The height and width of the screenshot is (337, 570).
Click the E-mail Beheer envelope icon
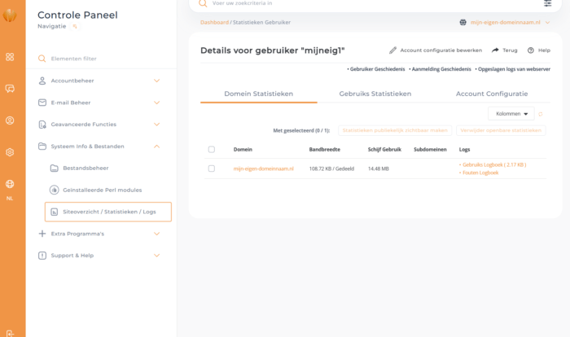42,103
